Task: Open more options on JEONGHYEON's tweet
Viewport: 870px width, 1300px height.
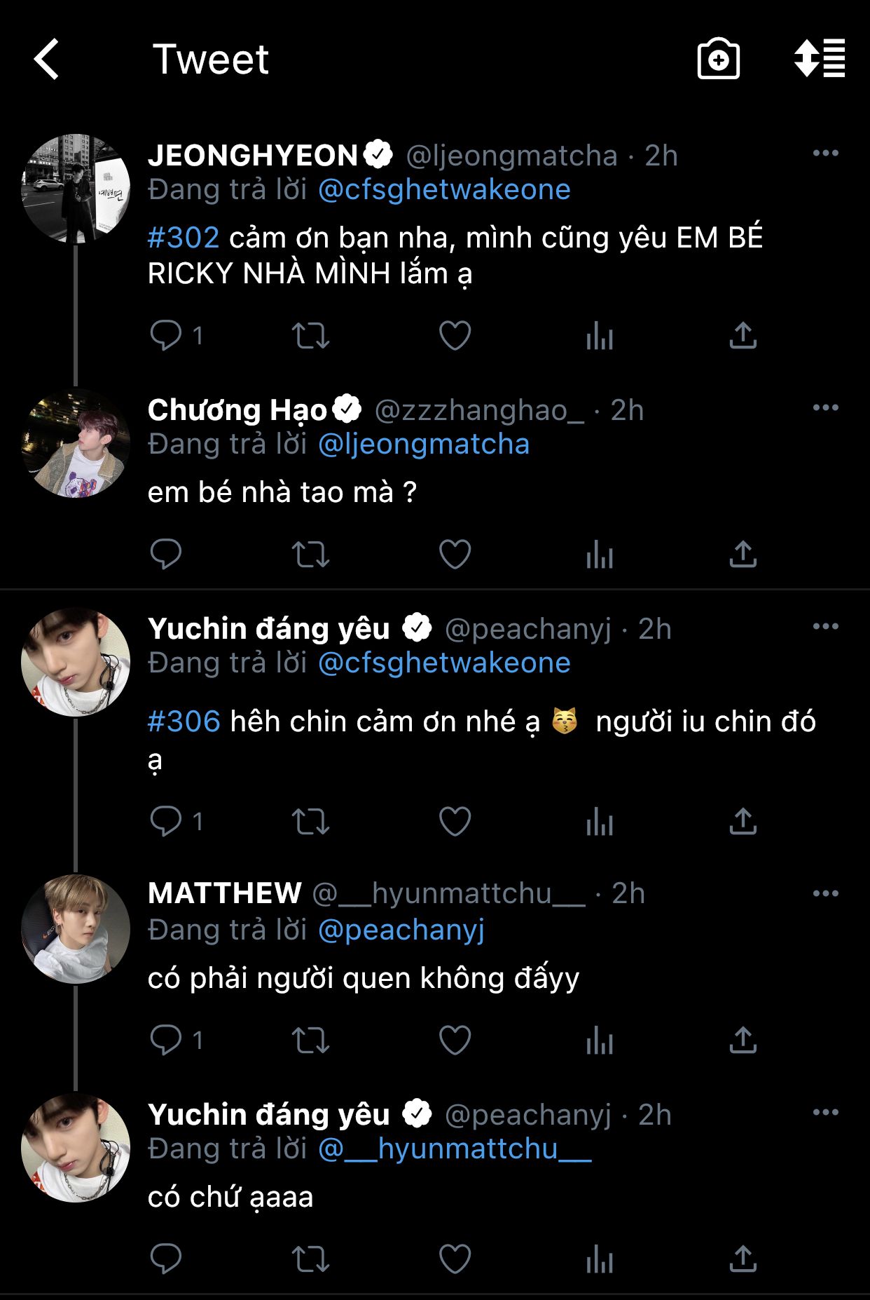Action: [x=825, y=154]
